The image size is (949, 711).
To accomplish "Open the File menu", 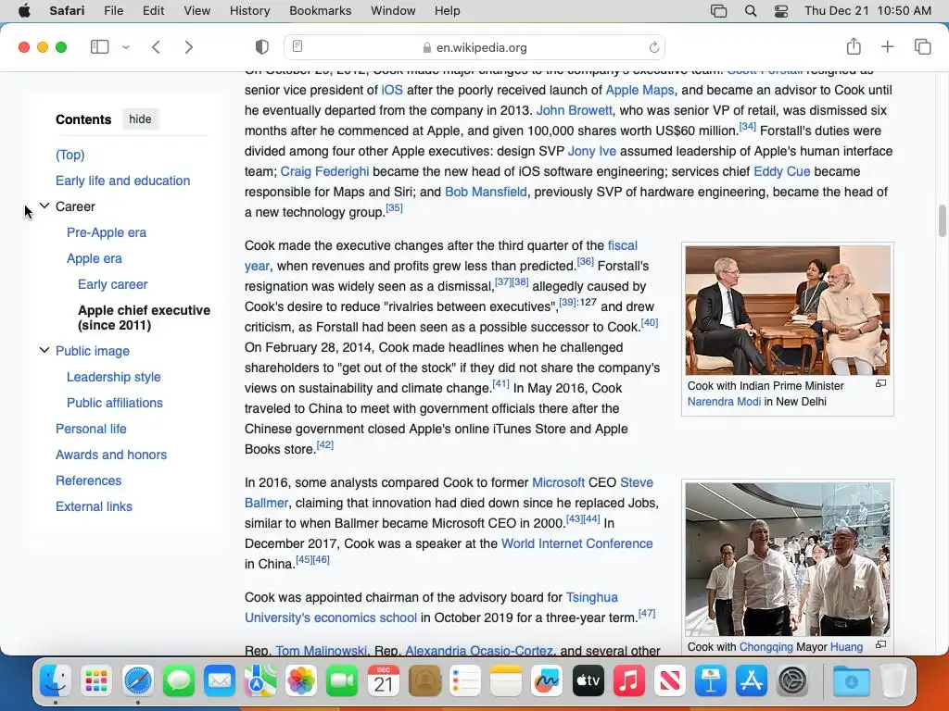I will (x=114, y=11).
